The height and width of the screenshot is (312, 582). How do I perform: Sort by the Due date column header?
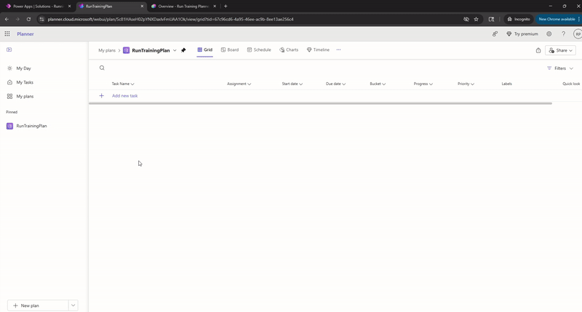point(335,84)
